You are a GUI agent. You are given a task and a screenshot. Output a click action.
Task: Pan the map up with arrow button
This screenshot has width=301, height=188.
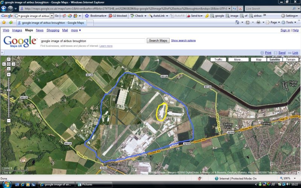(9, 59)
